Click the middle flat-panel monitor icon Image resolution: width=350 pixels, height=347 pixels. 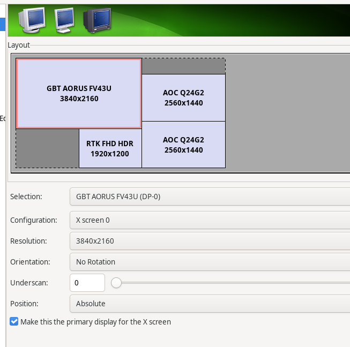click(x=64, y=20)
